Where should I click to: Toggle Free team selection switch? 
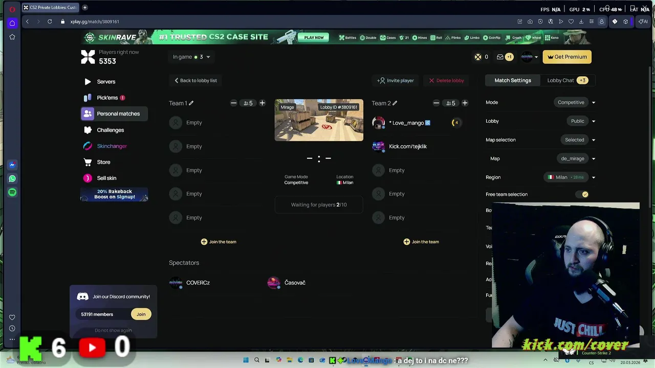(582, 194)
